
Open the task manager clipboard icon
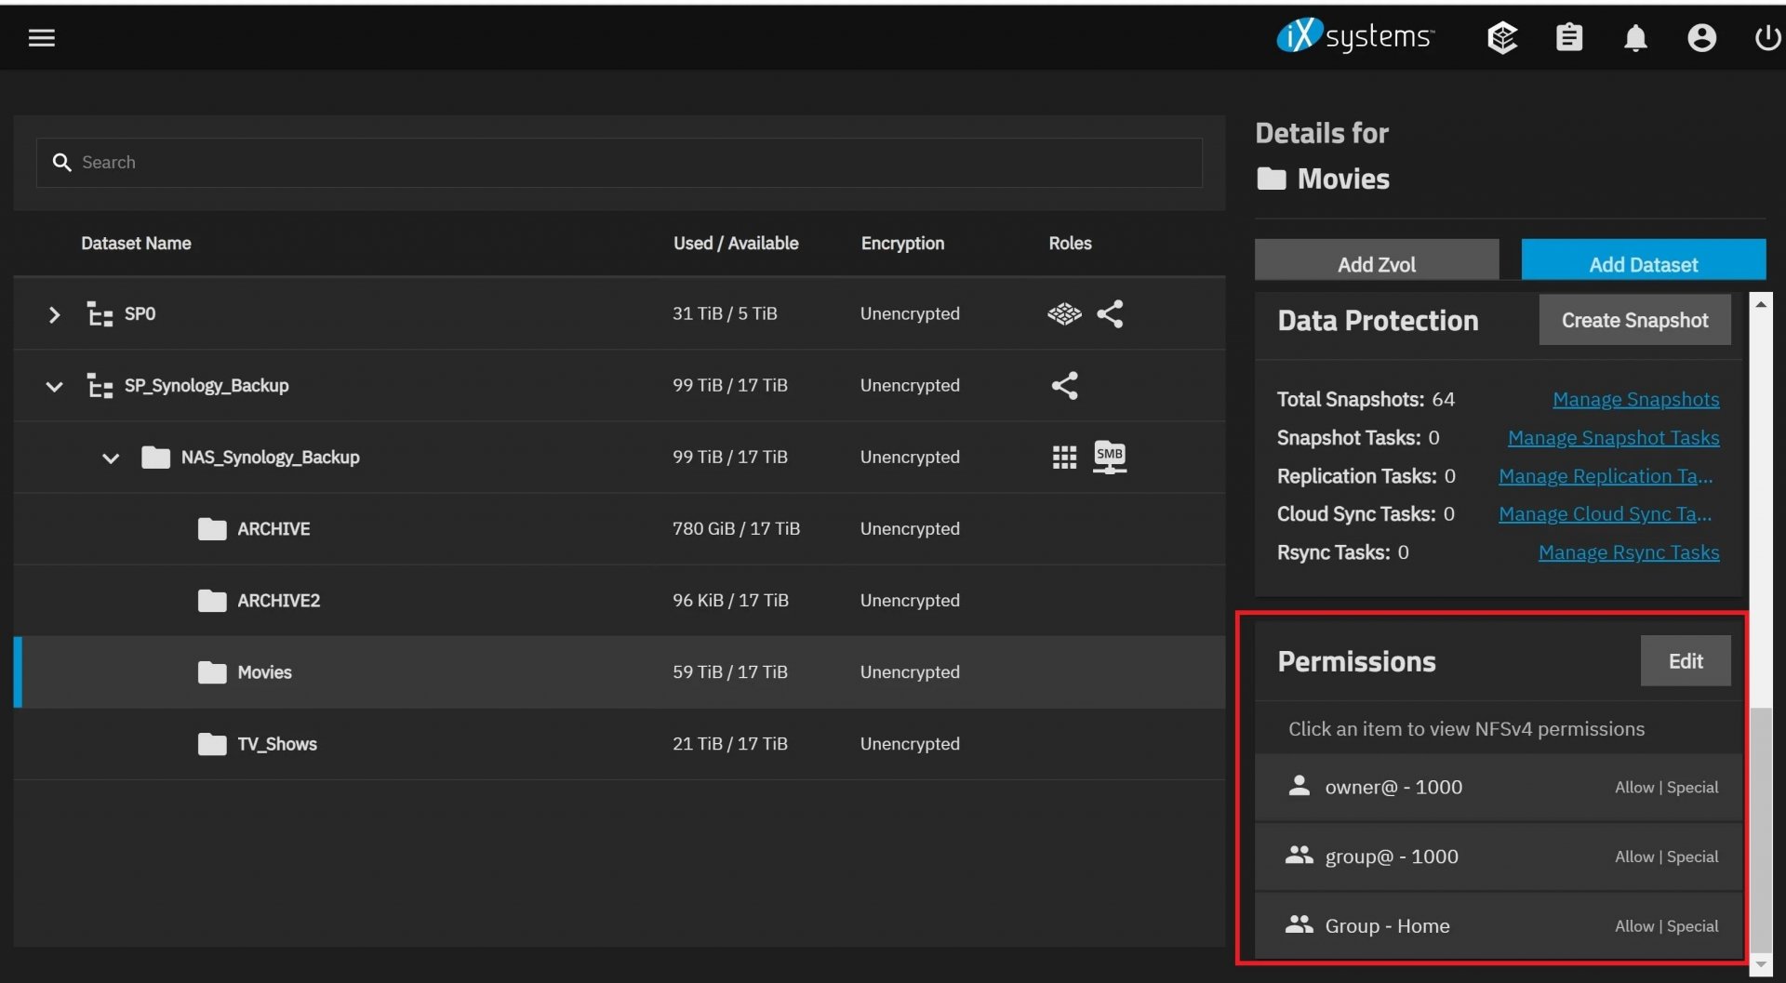(x=1569, y=37)
